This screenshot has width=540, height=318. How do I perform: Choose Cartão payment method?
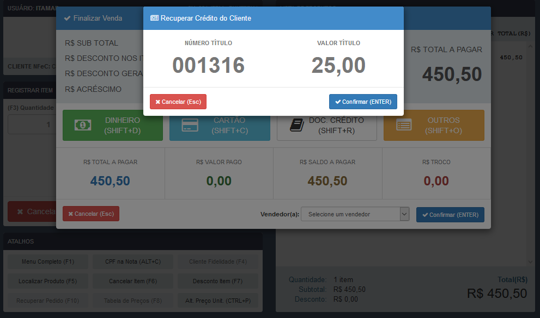pyautogui.click(x=220, y=126)
